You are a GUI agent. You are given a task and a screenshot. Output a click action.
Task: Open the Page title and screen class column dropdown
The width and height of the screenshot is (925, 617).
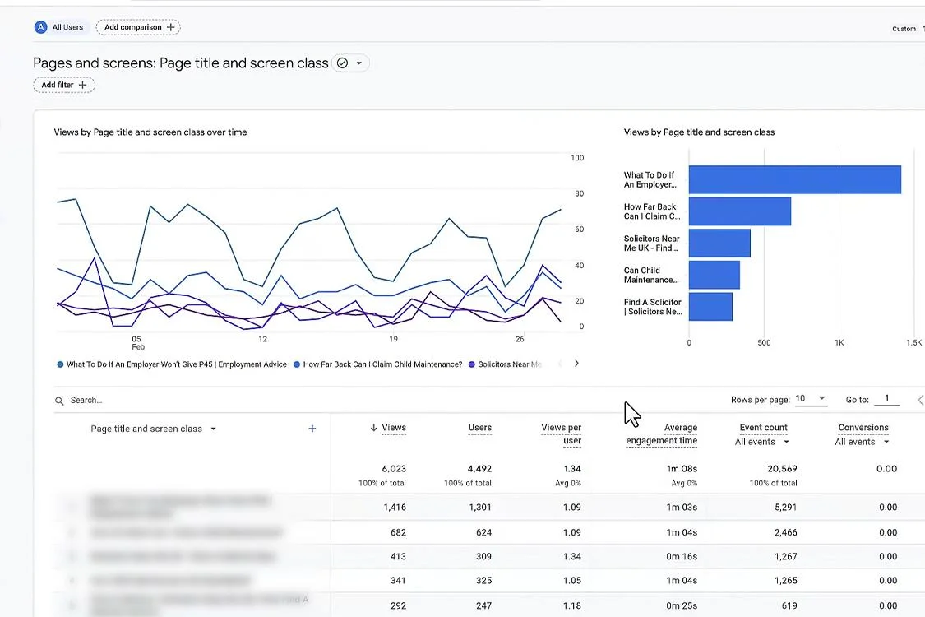213,428
